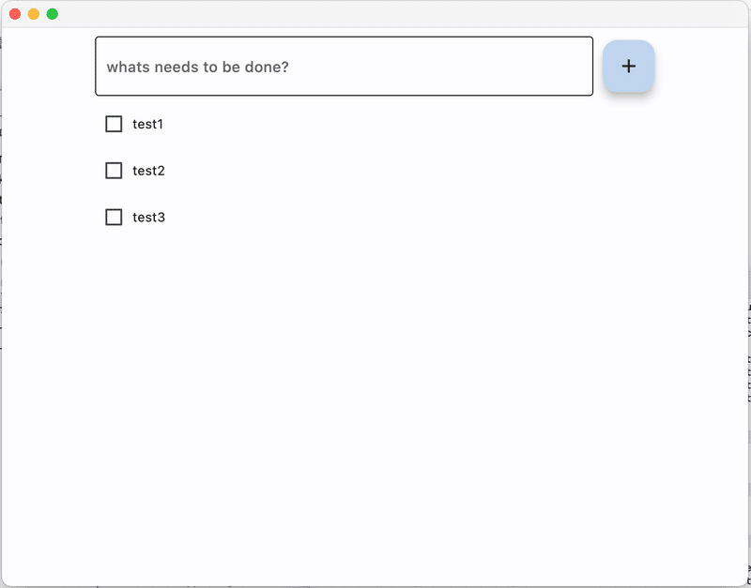
Task: Mark the test1 item as done
Action: click(x=114, y=124)
